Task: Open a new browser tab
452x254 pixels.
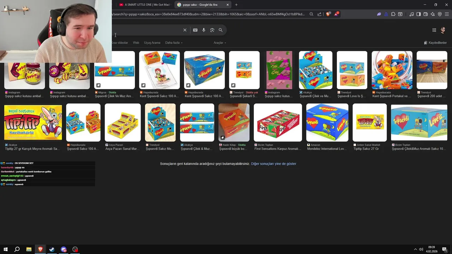Action: (x=236, y=5)
